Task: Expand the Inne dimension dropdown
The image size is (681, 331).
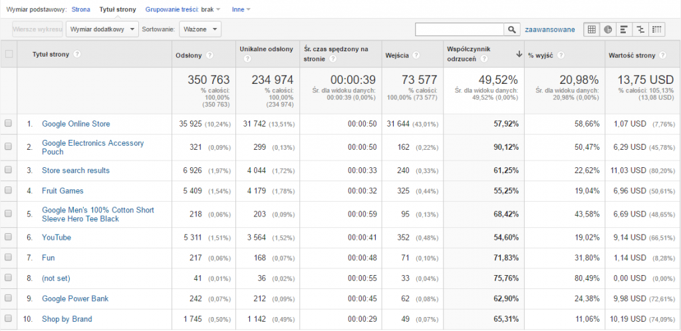Action: click(241, 9)
